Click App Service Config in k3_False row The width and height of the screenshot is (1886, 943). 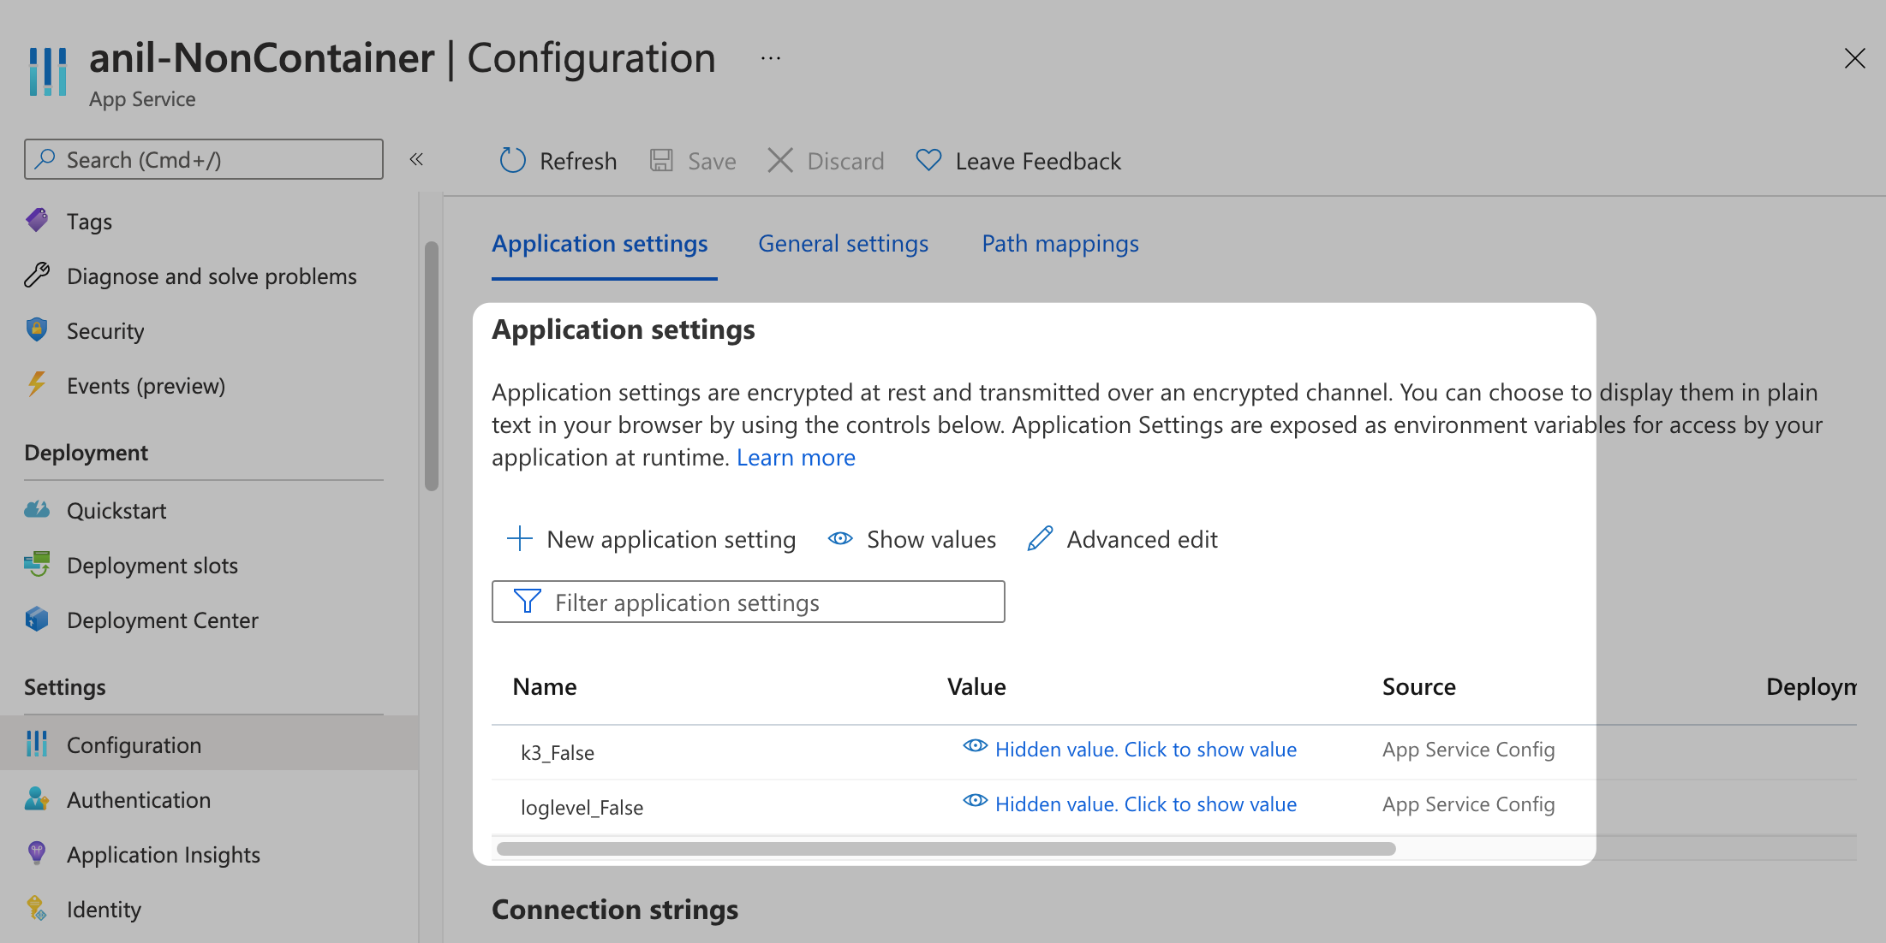[1468, 750]
